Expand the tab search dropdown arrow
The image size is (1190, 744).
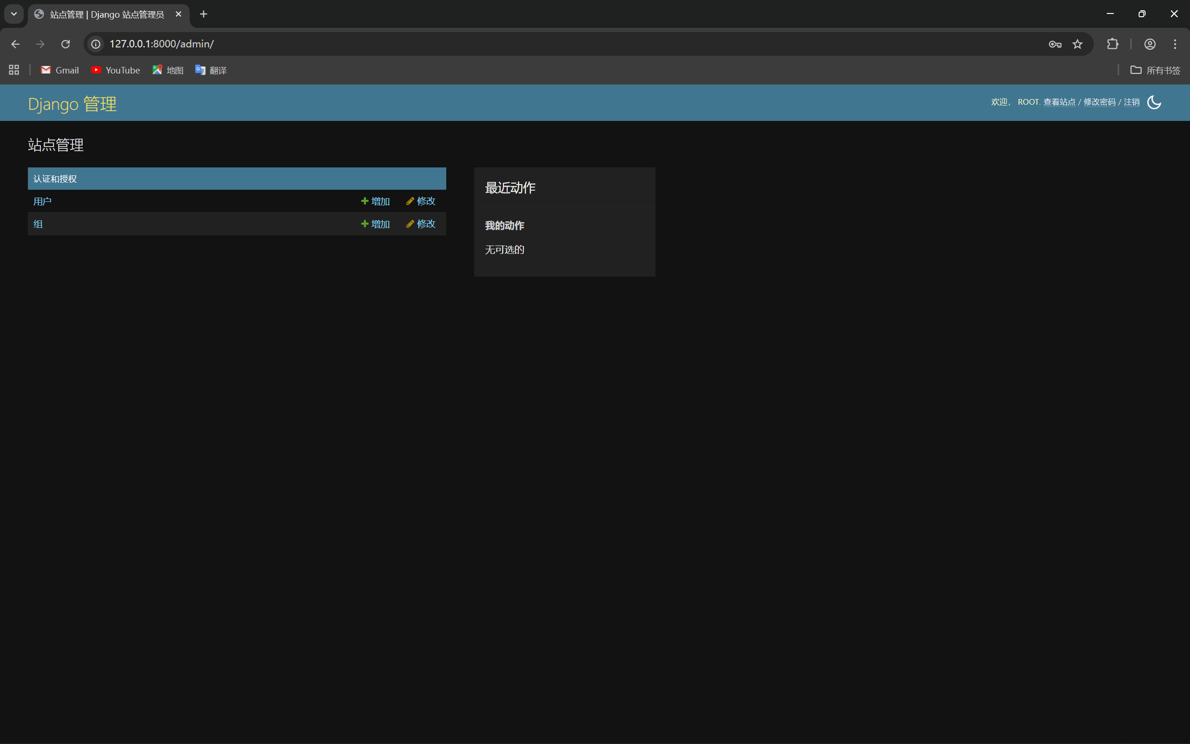pyautogui.click(x=14, y=14)
